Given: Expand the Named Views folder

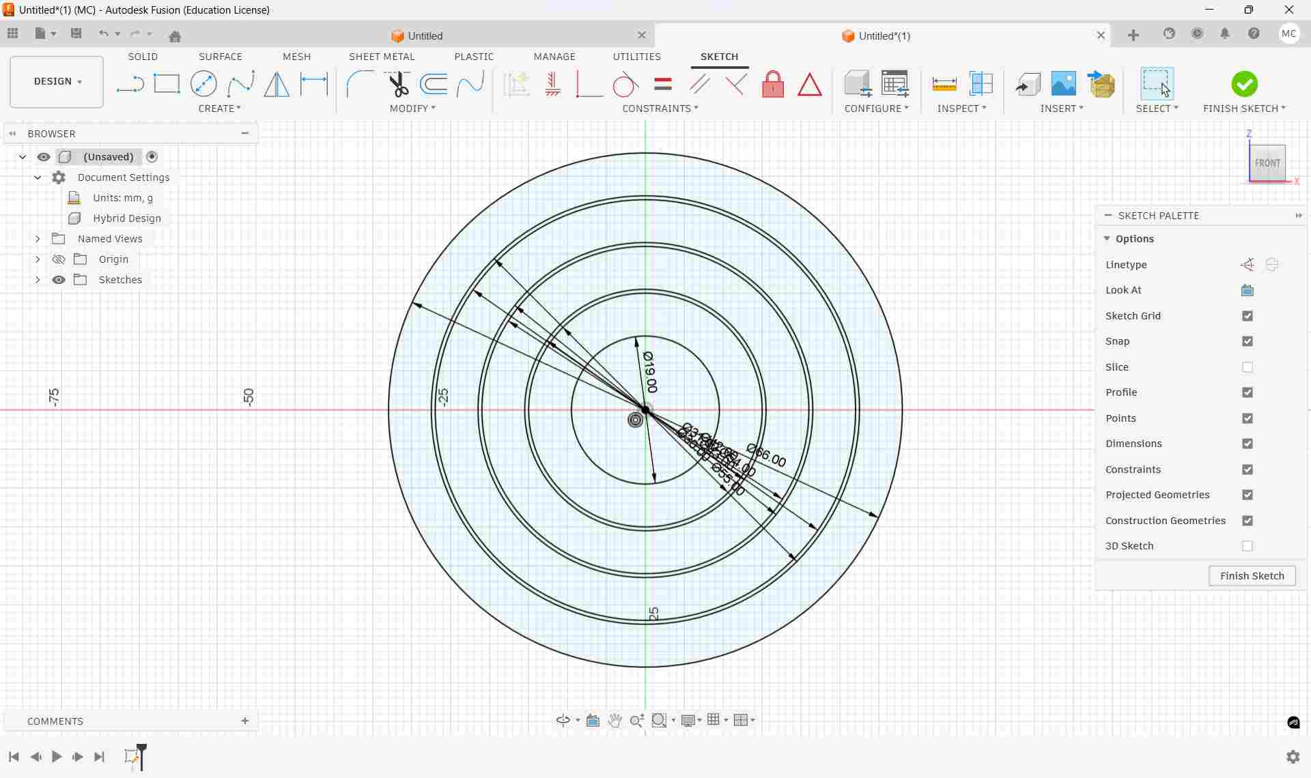Looking at the screenshot, I should coord(38,239).
